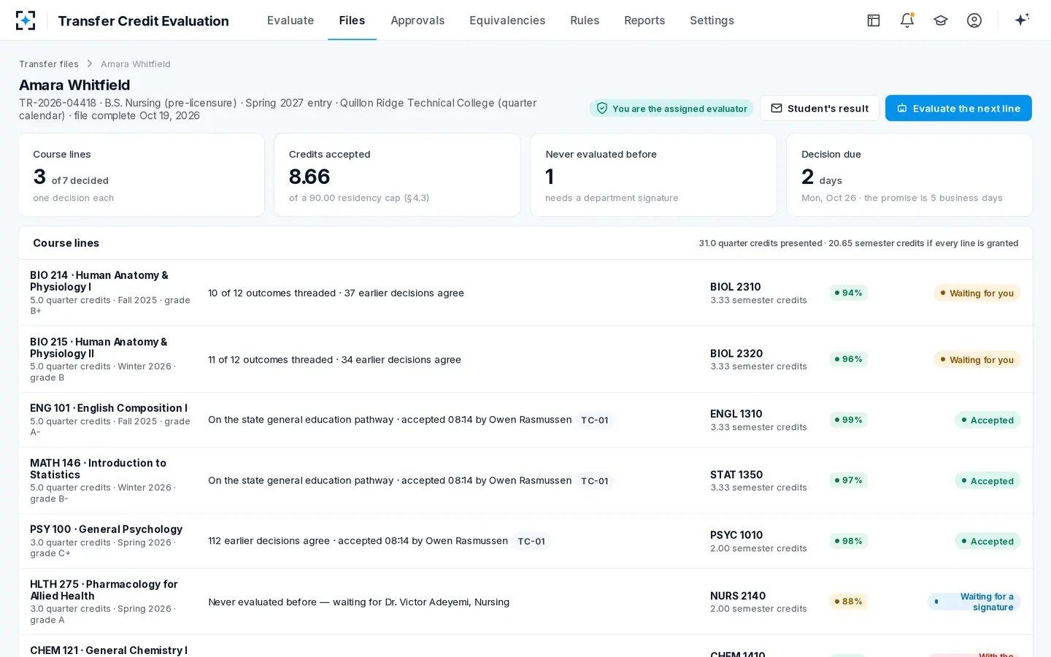The height and width of the screenshot is (657, 1051).
Task: Click the 96% match badge
Action: (848, 359)
